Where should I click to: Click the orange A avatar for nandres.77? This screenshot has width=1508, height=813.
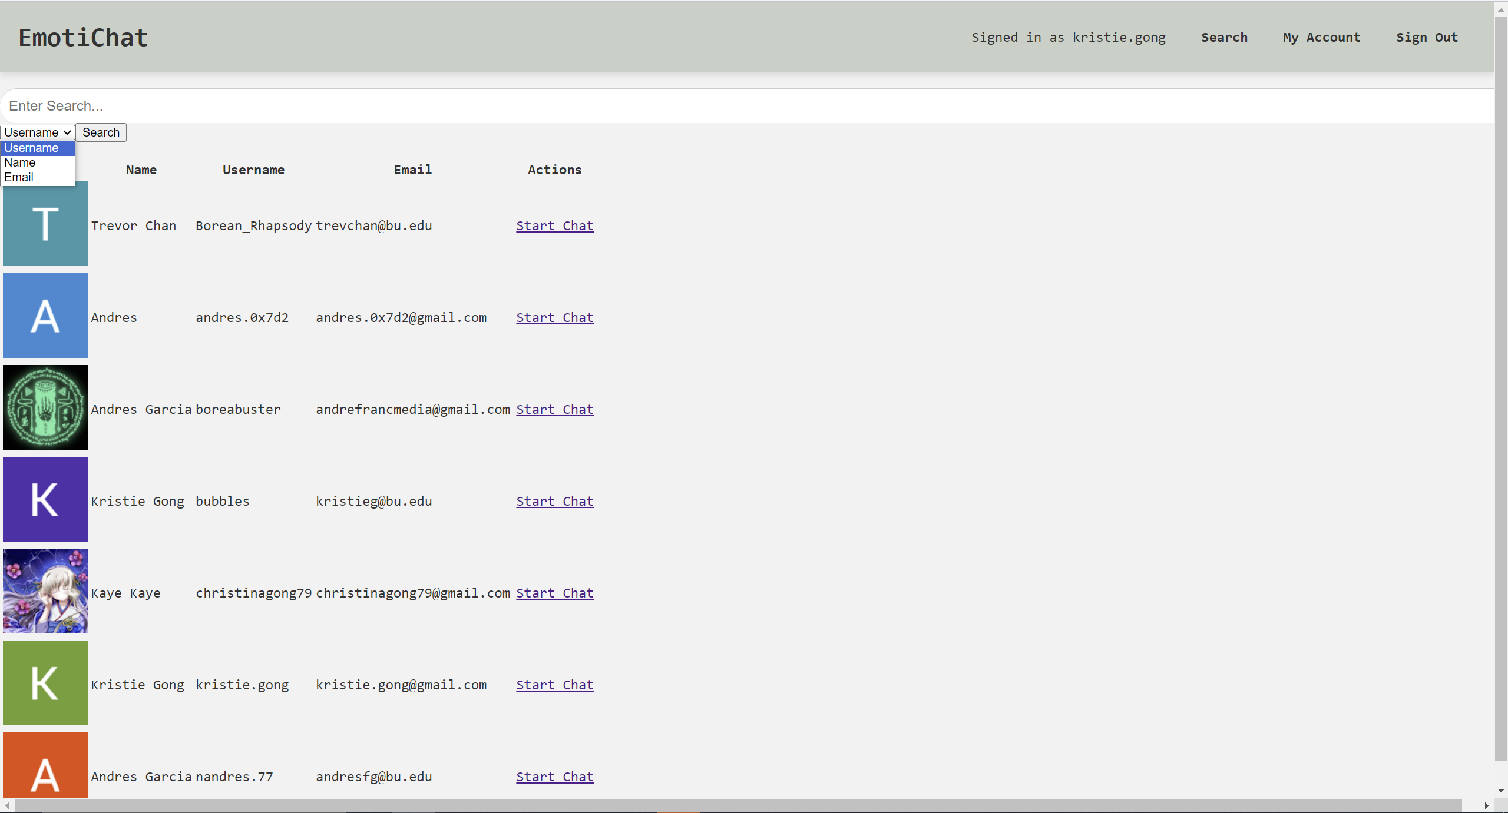click(45, 765)
